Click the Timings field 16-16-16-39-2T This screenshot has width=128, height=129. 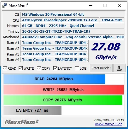click(x=72, y=31)
